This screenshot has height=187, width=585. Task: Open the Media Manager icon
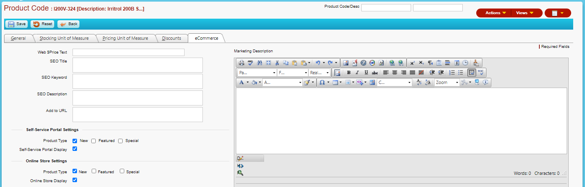372,63
